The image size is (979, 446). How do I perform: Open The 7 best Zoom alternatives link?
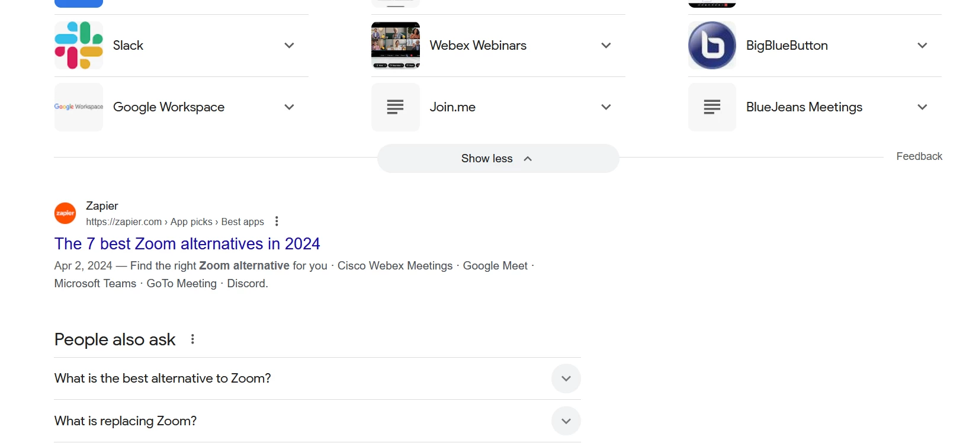(x=187, y=244)
